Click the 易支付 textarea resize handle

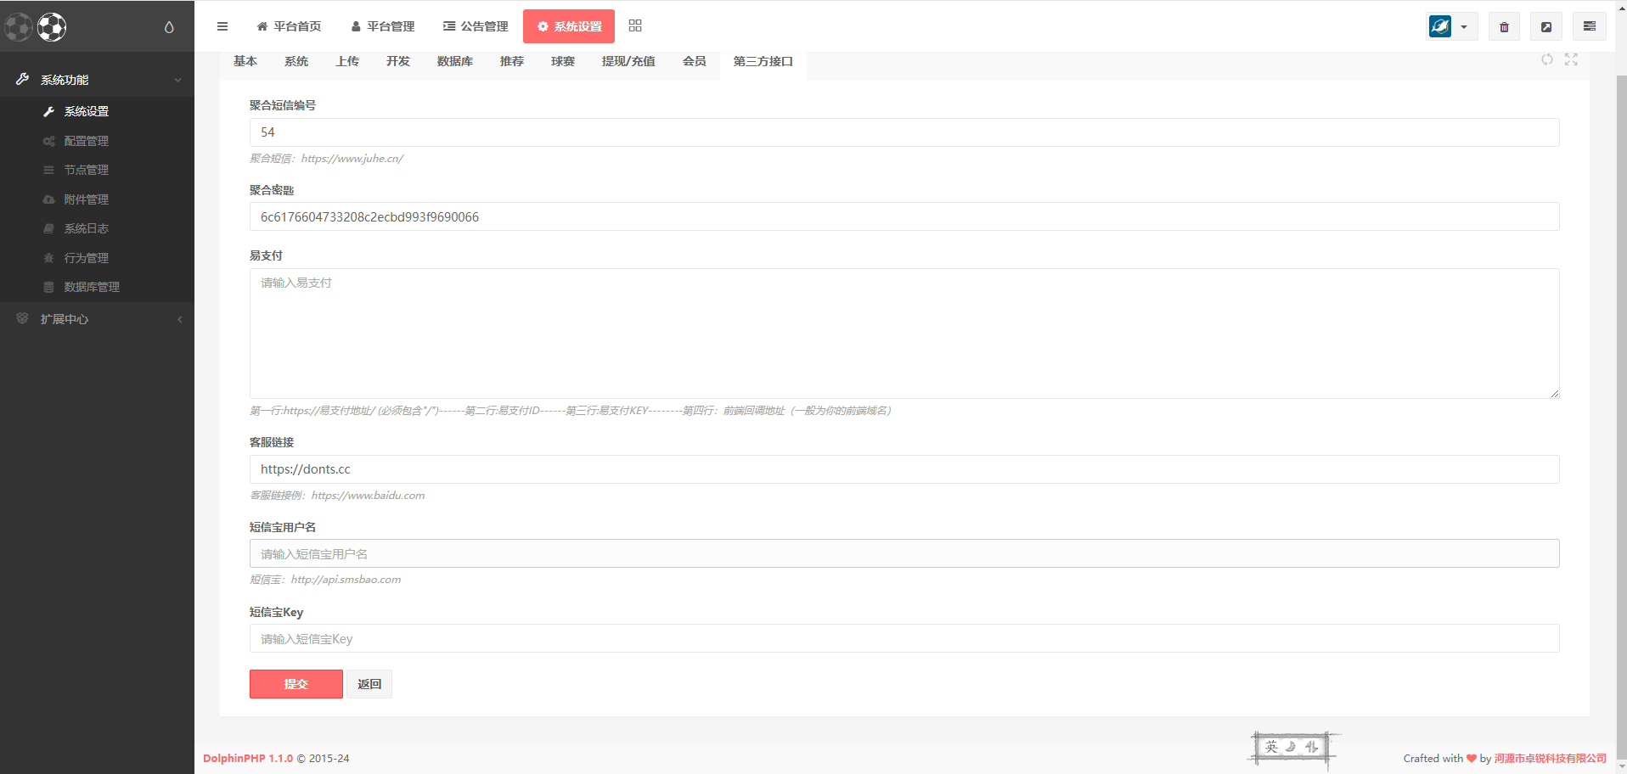(x=1554, y=393)
